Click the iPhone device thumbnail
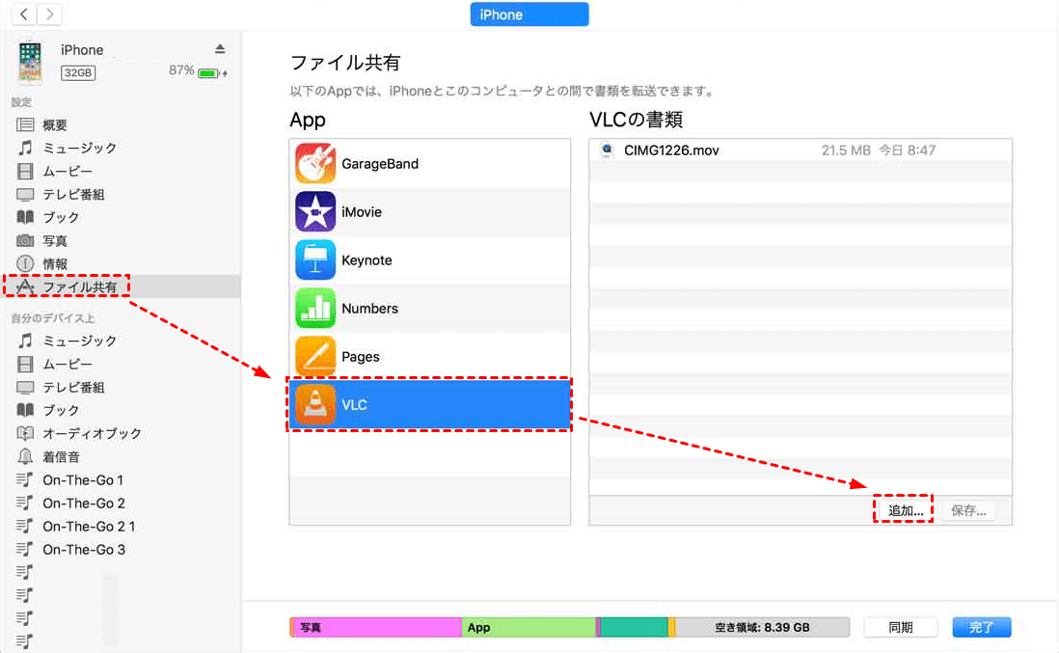 [30, 62]
